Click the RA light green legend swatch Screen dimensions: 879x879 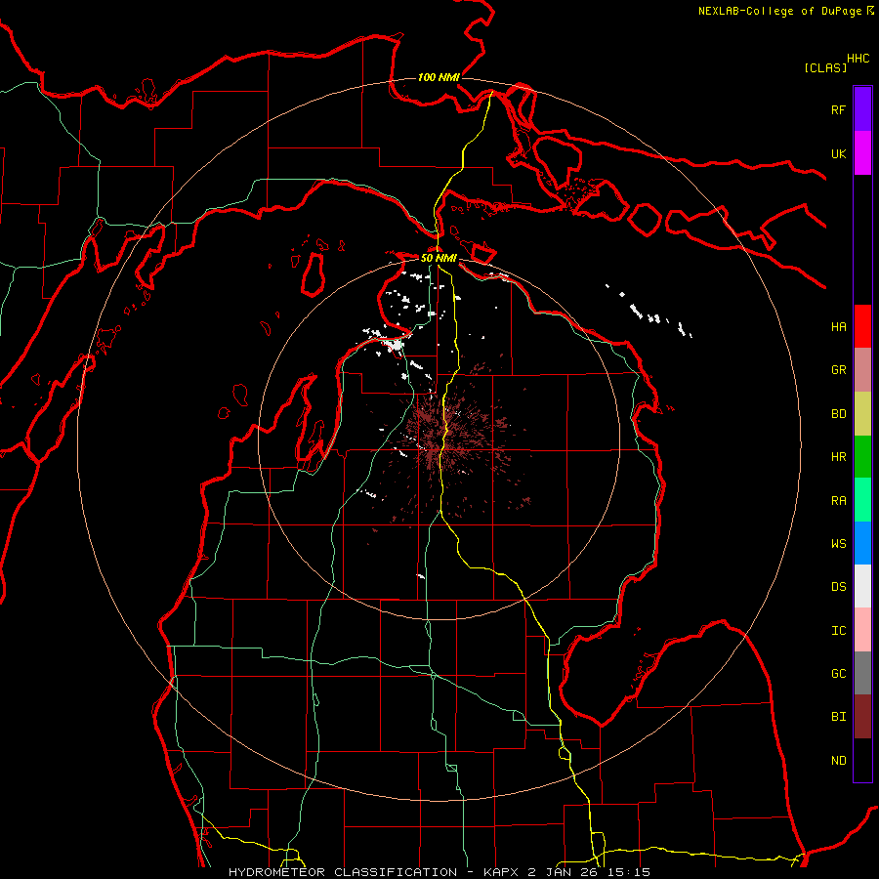click(862, 500)
